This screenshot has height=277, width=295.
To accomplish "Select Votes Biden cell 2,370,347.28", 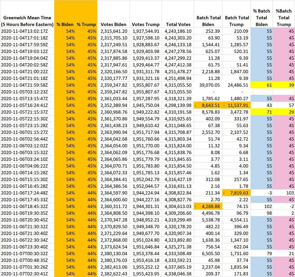I will click(x=114, y=220).
